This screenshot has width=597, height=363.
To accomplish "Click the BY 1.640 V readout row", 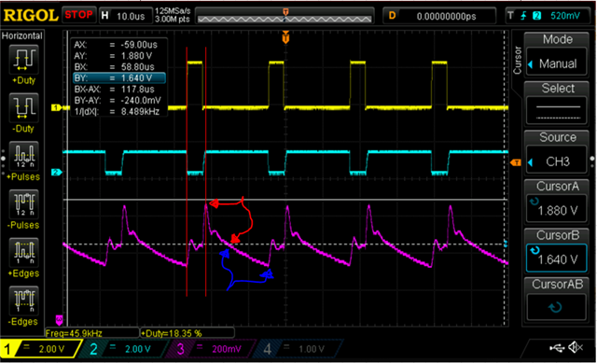I will (x=119, y=78).
